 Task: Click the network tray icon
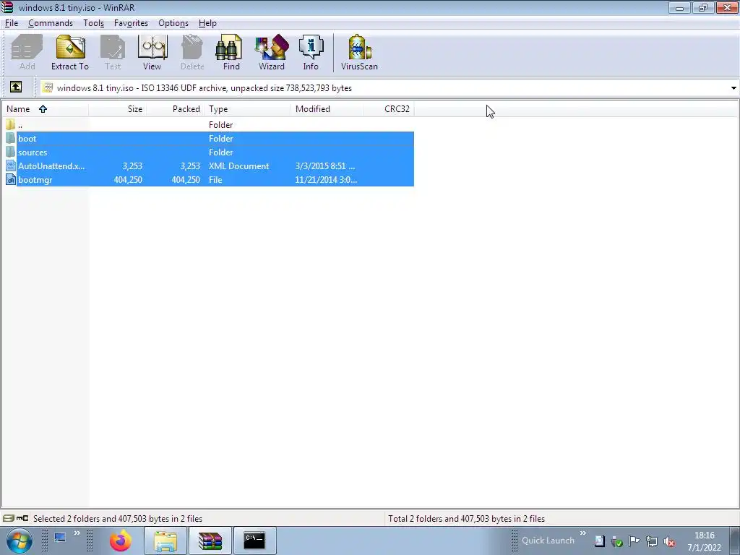pos(652,542)
